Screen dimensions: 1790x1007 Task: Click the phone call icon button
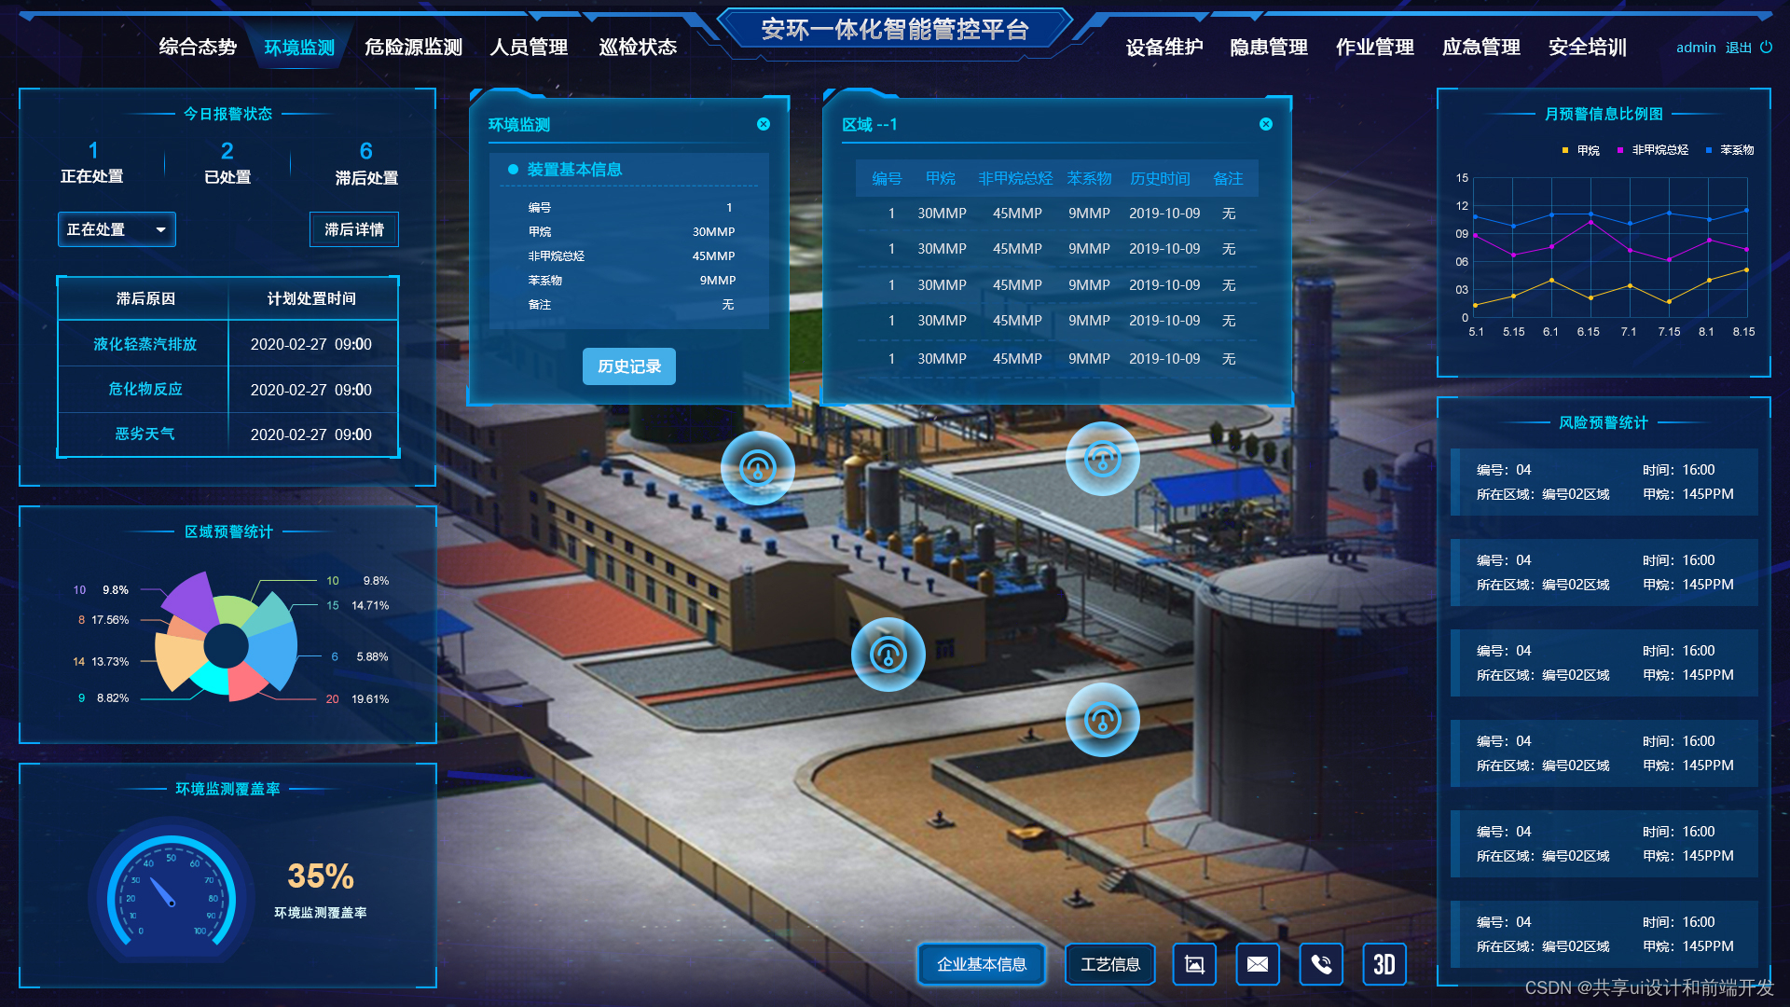pos(1320,964)
